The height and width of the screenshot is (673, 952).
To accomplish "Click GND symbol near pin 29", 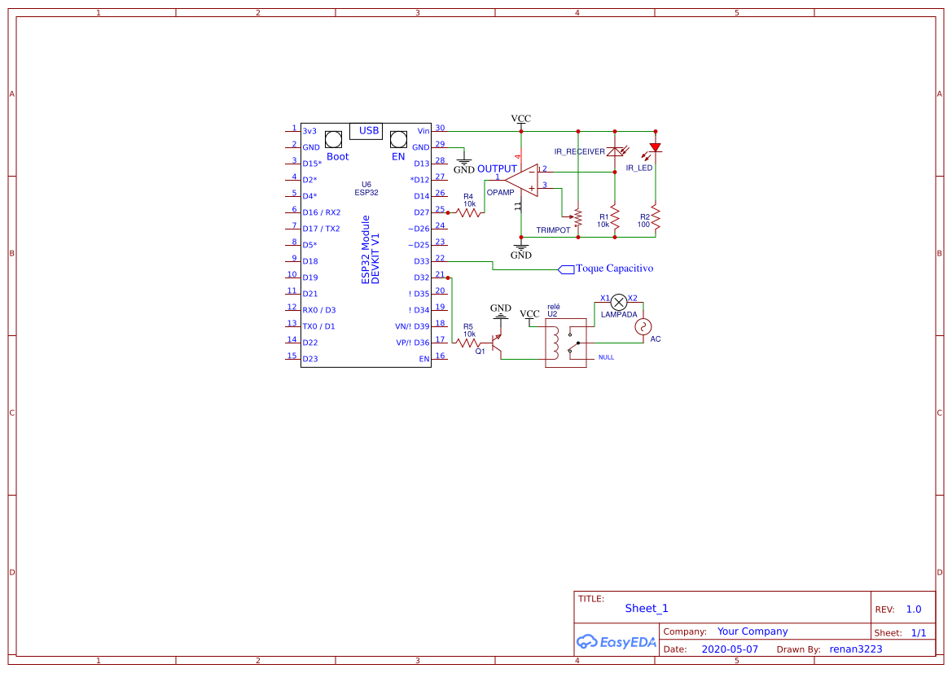I will [464, 165].
